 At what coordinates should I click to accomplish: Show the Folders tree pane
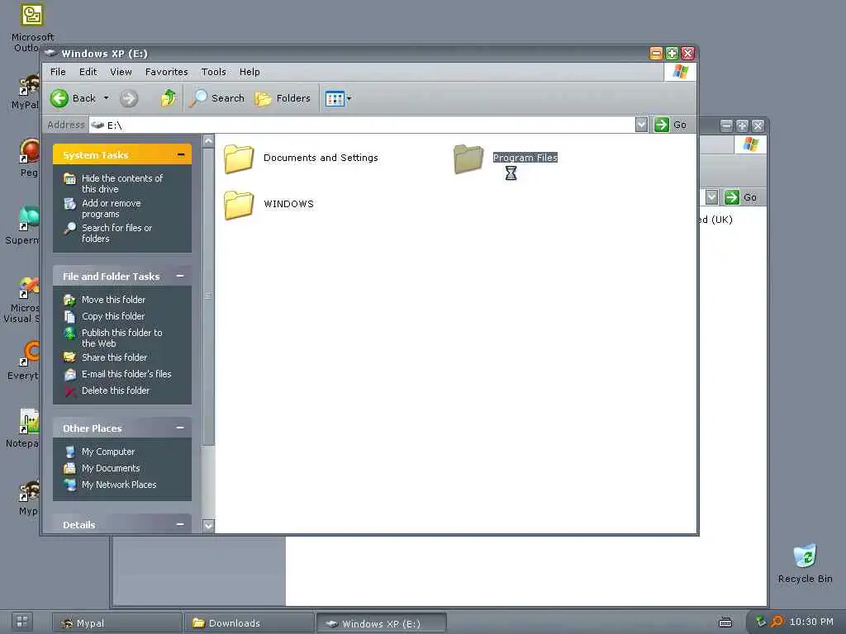click(283, 98)
